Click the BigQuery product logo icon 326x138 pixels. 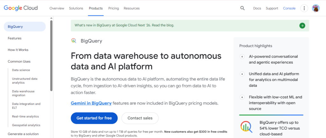click(74, 41)
